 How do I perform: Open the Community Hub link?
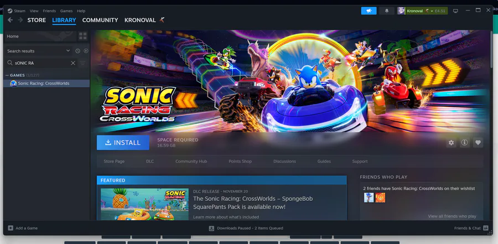tap(191, 162)
